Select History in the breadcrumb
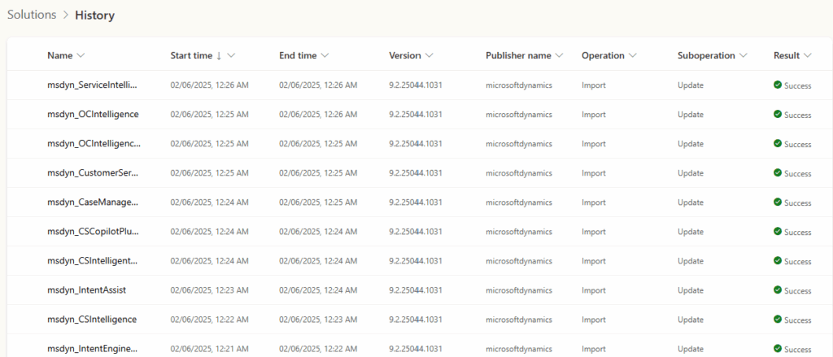This screenshot has height=357, width=833. [x=94, y=15]
